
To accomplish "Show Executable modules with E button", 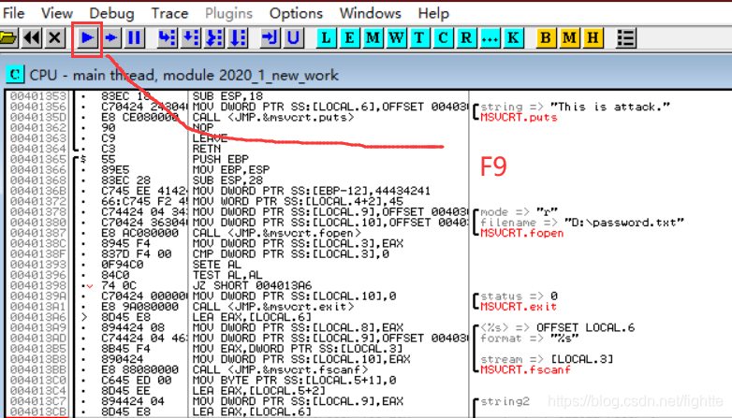I will point(350,37).
